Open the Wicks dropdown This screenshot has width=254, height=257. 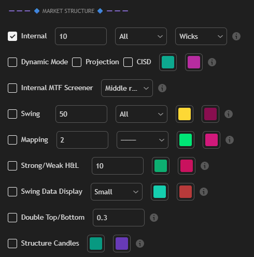(201, 36)
